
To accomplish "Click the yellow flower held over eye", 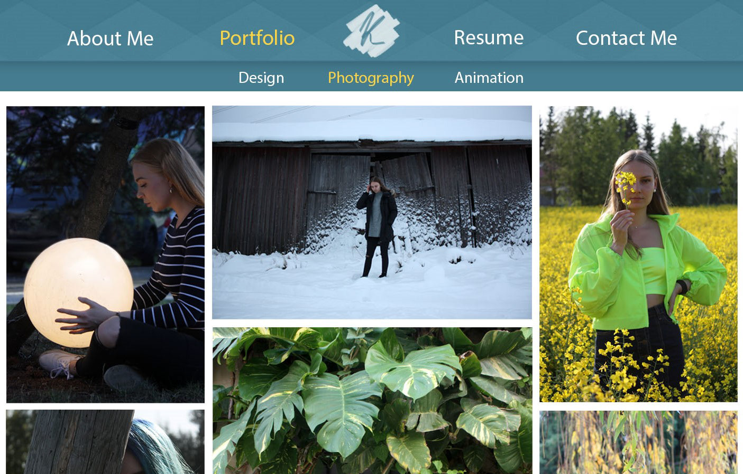I will tap(626, 185).
